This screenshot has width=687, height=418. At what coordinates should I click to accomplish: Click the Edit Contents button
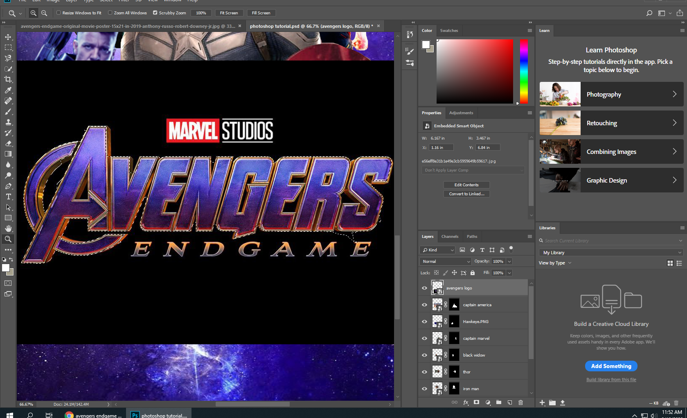click(466, 185)
